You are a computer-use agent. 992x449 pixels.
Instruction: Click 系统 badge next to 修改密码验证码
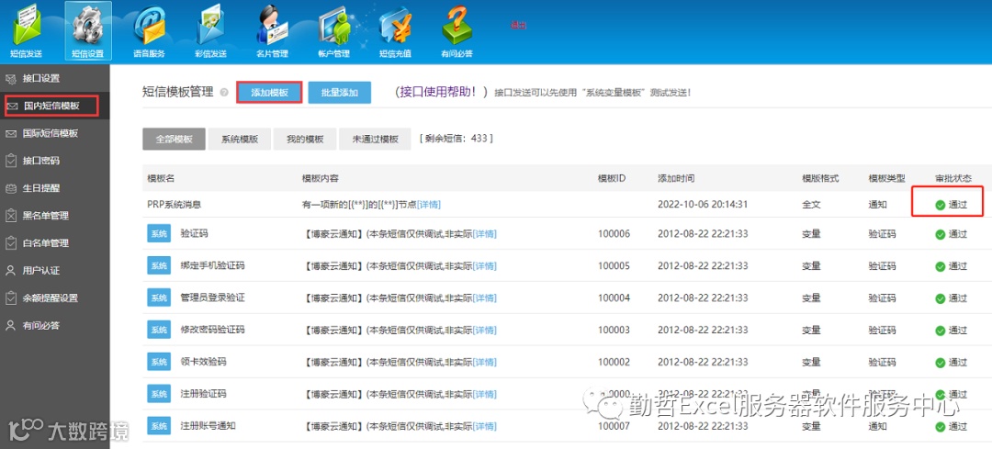tap(159, 330)
